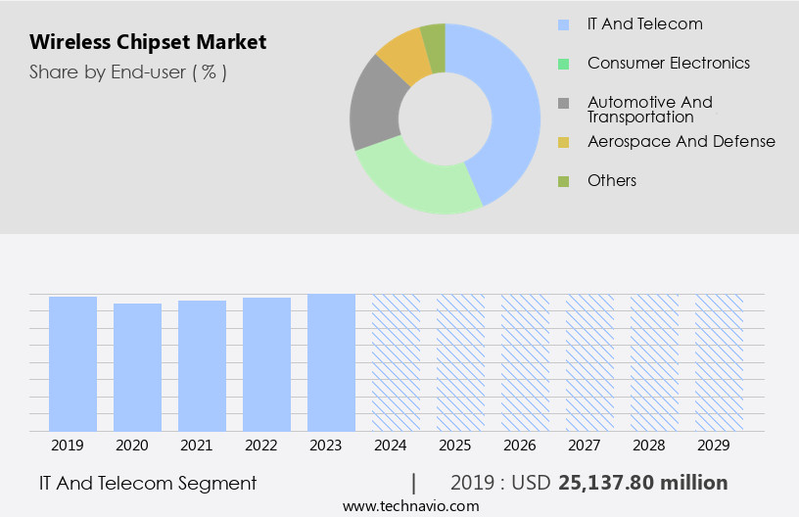Click the blue IT And Telecom donut slice
This screenshot has width=799, height=517.
coord(511,108)
